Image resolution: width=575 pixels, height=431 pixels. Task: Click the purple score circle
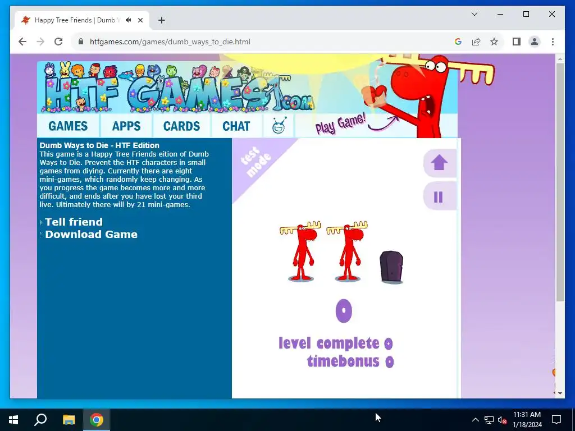click(x=344, y=311)
